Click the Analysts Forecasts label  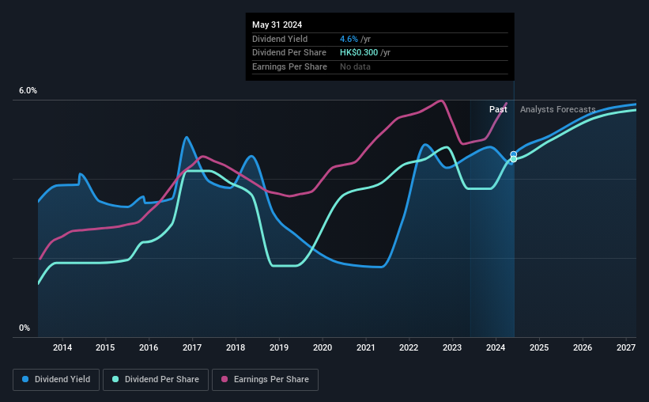tap(557, 109)
